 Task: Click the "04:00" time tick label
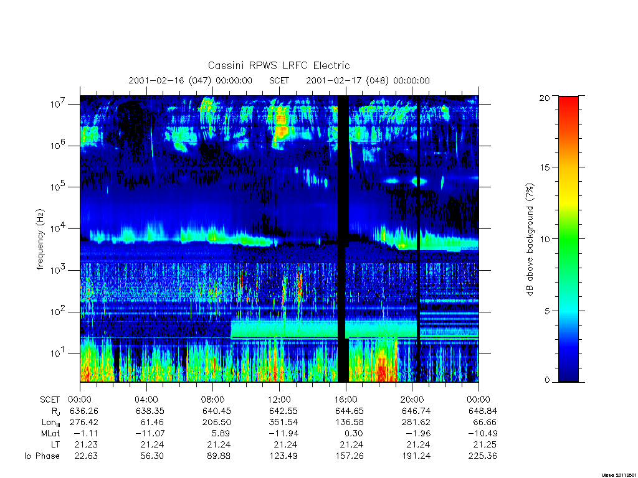click(146, 400)
